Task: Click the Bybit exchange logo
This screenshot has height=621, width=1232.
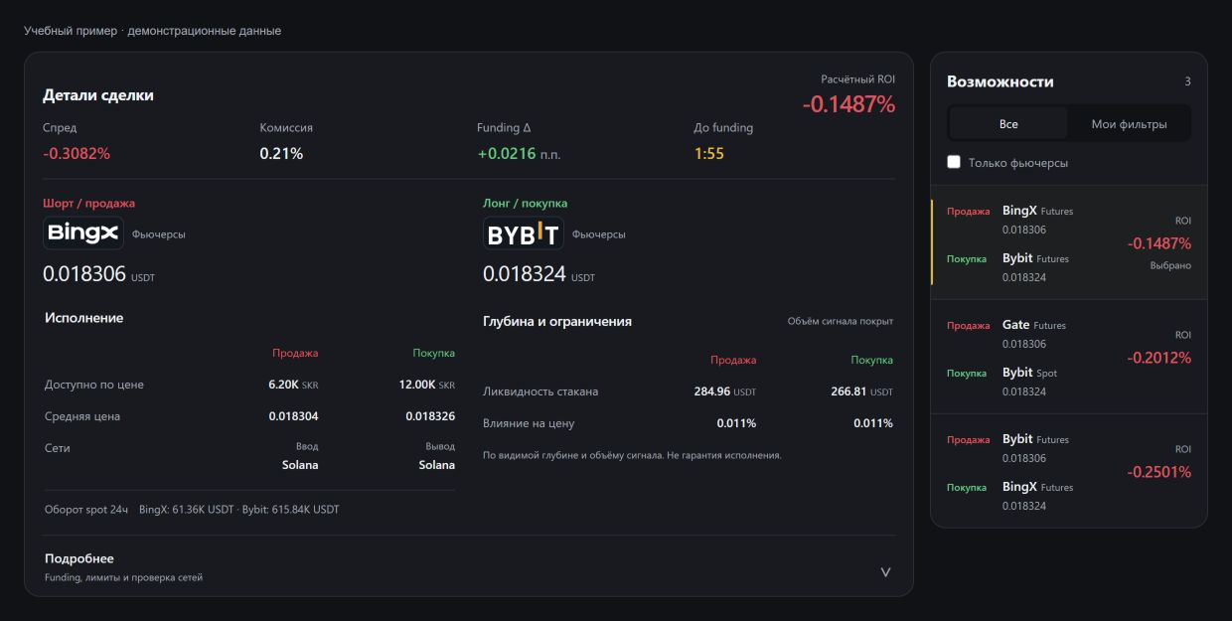Action: [524, 233]
